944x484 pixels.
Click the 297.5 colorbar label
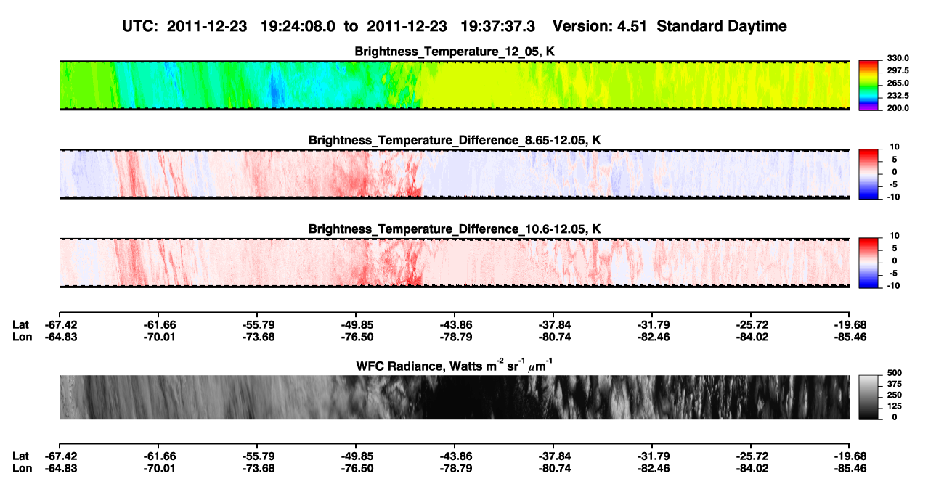(898, 71)
